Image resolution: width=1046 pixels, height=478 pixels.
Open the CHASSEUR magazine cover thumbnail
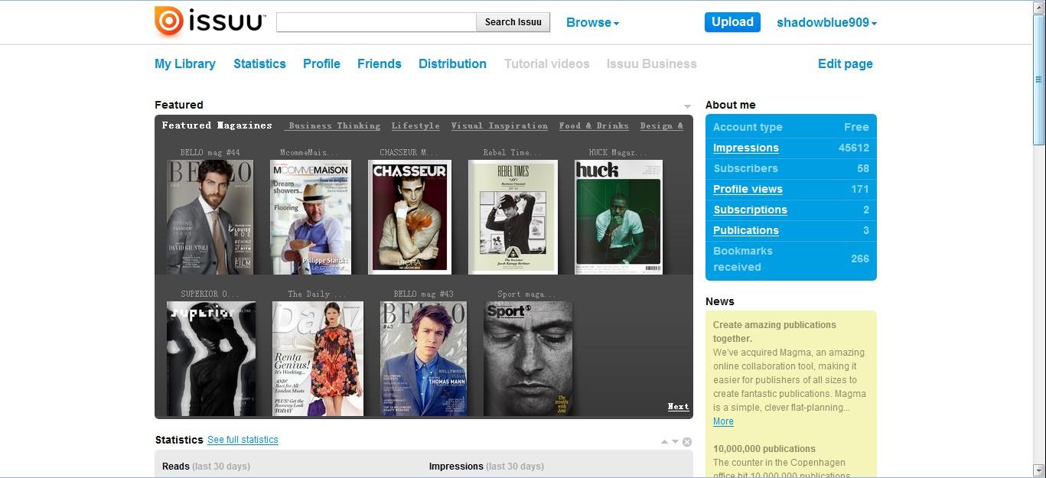click(x=409, y=217)
